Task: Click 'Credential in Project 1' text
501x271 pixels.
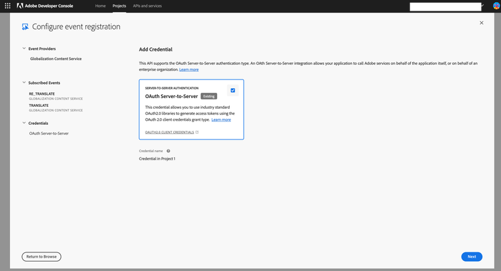Action: tap(157, 159)
